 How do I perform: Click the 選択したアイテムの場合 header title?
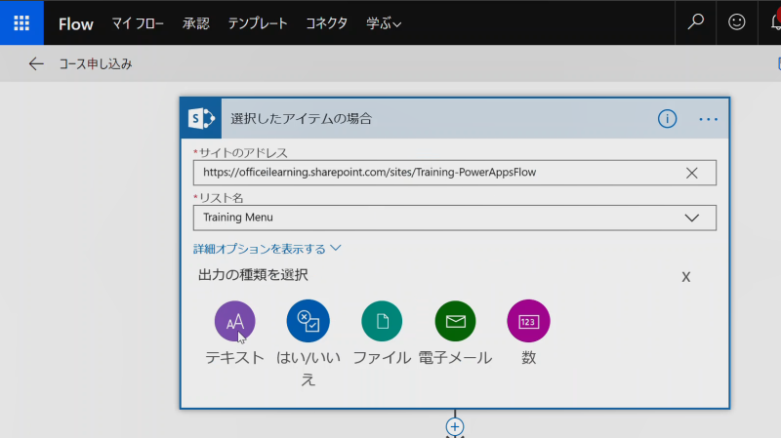click(302, 118)
